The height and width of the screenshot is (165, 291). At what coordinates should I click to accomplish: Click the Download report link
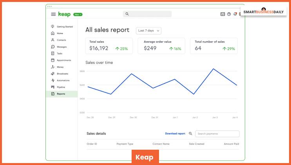click(x=175, y=133)
